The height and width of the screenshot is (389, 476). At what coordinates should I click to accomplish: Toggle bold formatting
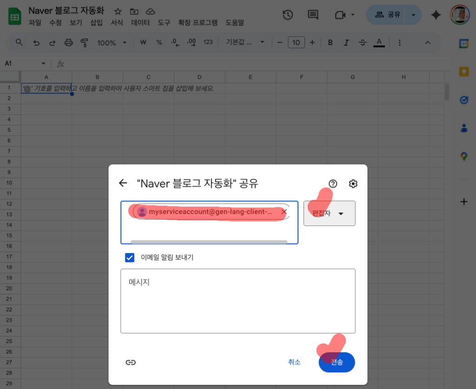[330, 42]
